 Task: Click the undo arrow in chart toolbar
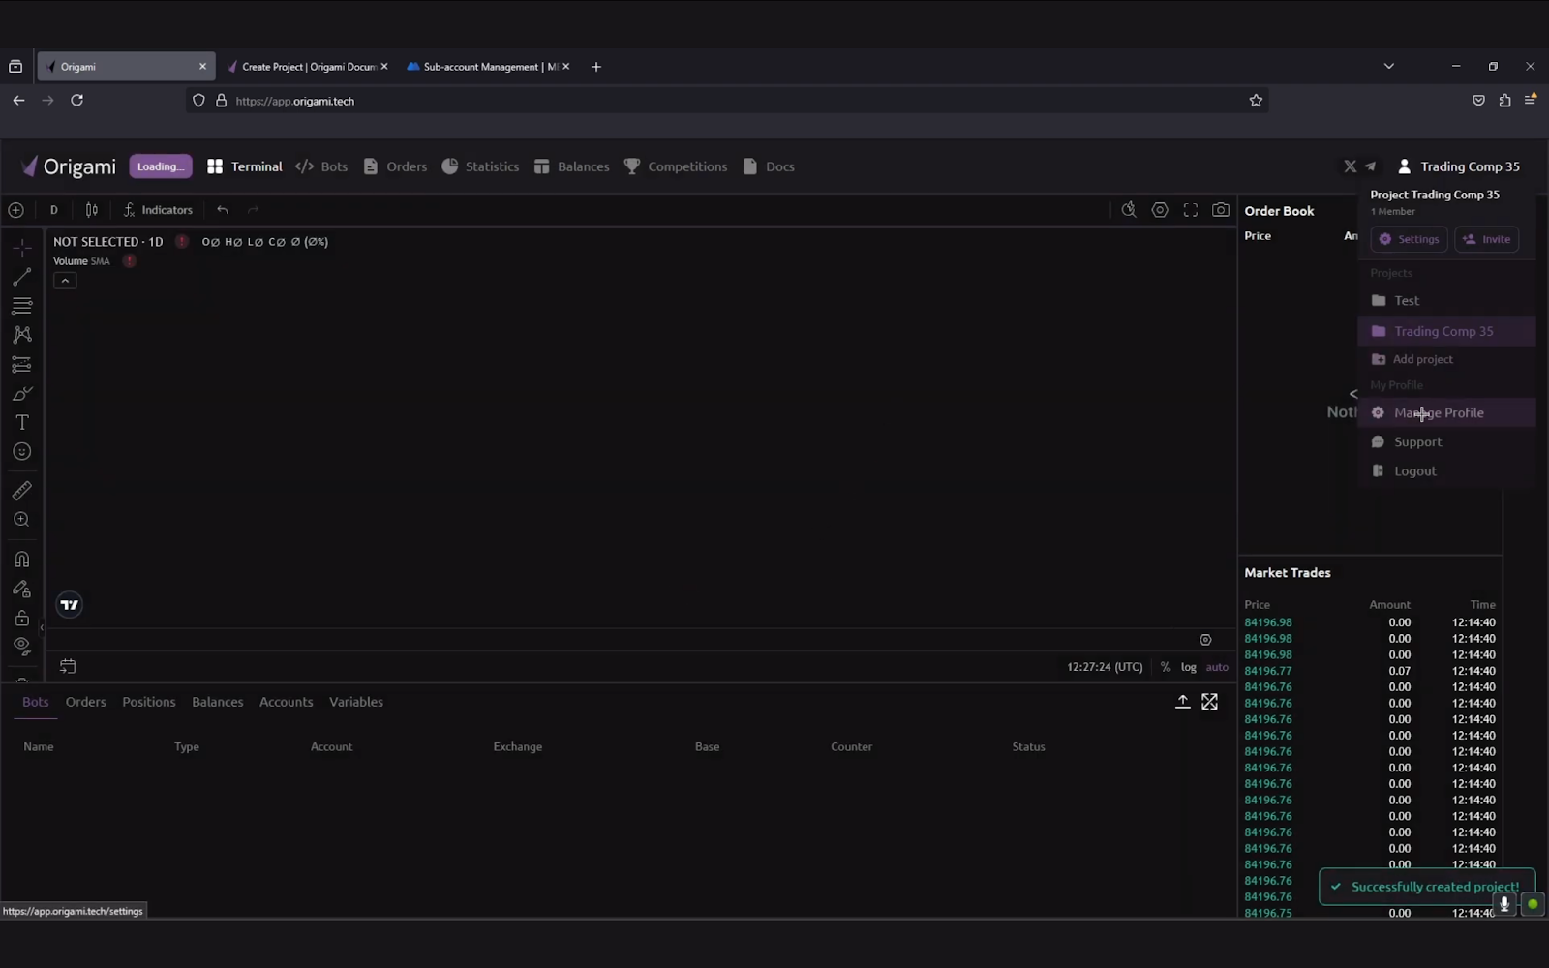223,210
